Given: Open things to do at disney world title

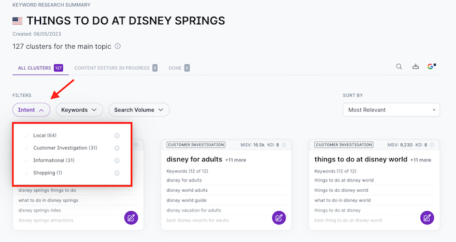Looking at the screenshot, I should coord(361,159).
